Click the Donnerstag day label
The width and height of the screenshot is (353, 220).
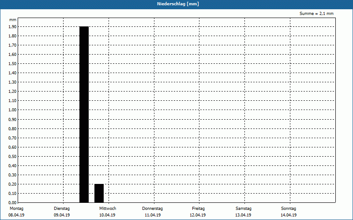click(152, 209)
